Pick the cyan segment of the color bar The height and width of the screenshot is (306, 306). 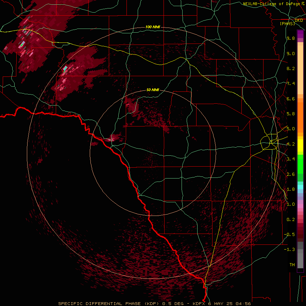tap(300, 187)
